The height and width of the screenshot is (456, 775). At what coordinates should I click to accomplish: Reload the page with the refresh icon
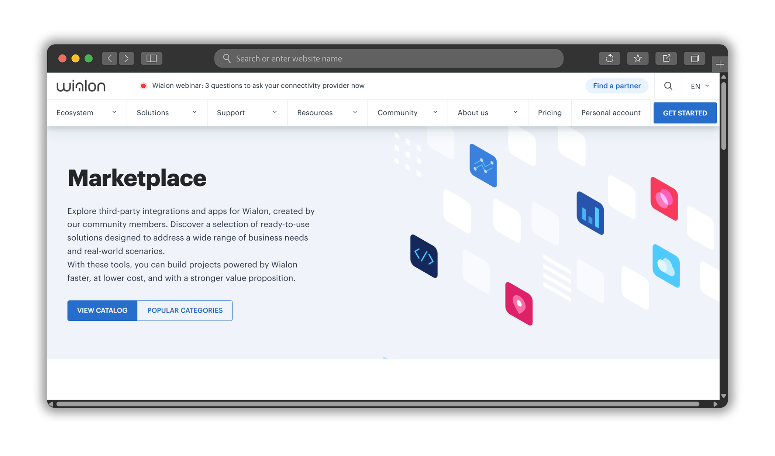(x=609, y=58)
